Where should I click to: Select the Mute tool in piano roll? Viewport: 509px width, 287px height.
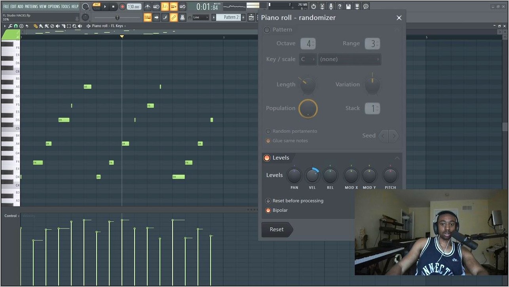coord(58,26)
